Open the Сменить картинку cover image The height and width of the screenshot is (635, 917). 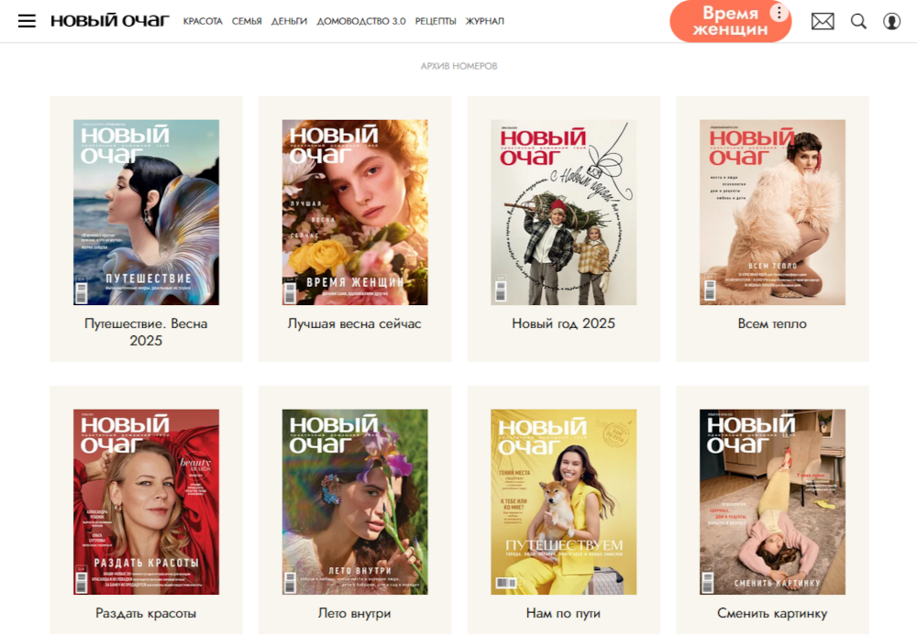coord(772,502)
